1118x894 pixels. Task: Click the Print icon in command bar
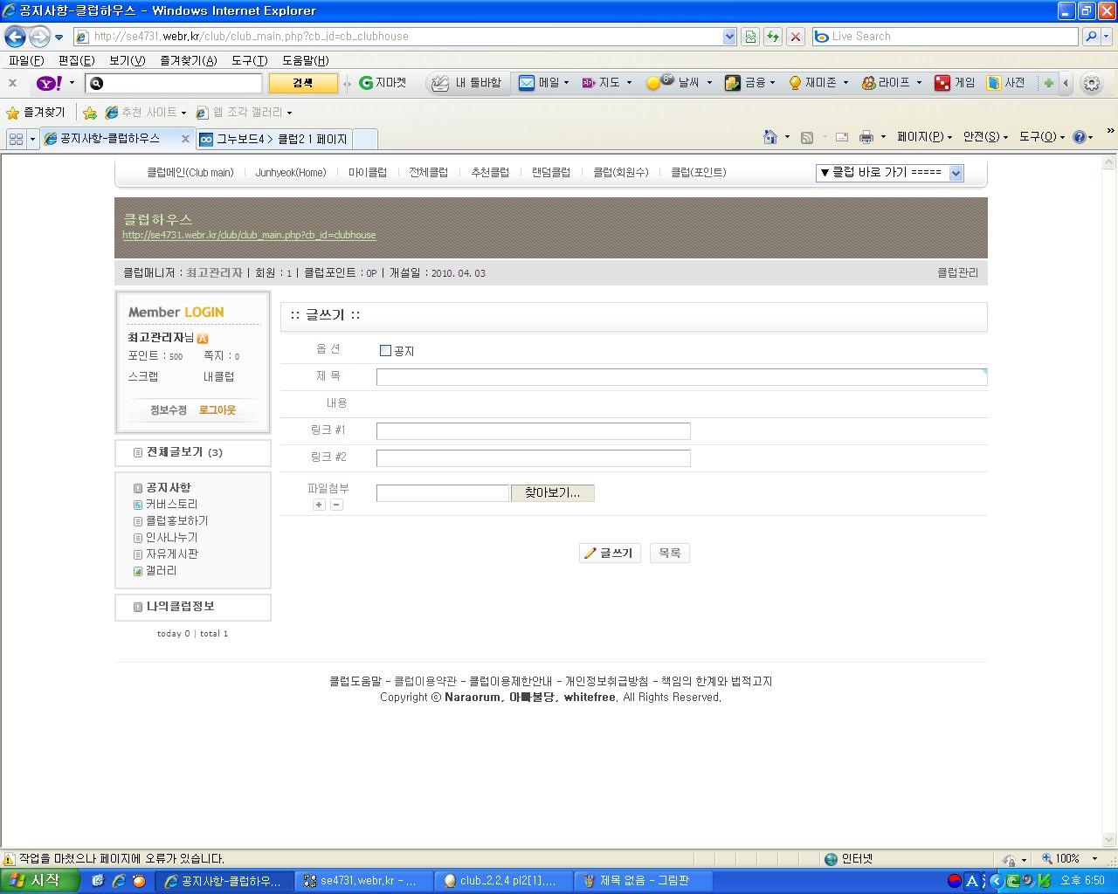click(866, 137)
